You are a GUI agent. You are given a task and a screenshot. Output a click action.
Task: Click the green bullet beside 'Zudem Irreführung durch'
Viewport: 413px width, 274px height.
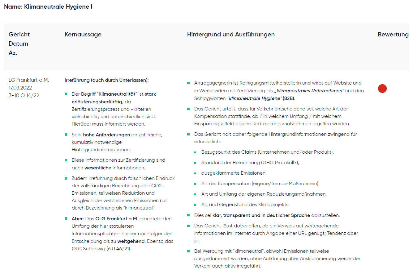point(66,178)
